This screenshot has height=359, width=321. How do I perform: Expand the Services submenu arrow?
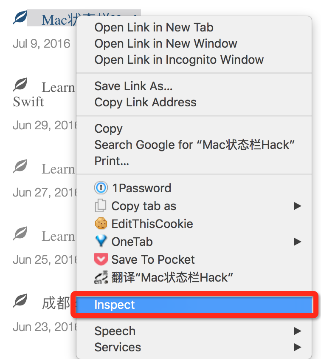coord(297,347)
